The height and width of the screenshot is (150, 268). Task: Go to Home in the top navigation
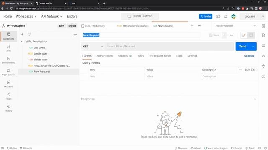pyautogui.click(x=8, y=16)
